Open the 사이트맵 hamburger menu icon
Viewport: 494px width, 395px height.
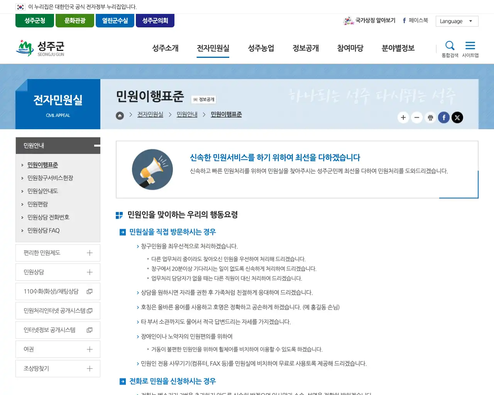470,49
